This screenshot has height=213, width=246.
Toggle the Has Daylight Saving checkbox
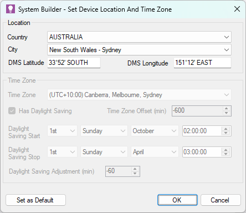[12, 111]
